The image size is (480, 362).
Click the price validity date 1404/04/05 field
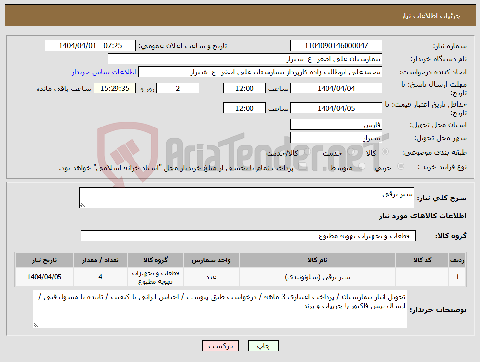tap(336, 108)
